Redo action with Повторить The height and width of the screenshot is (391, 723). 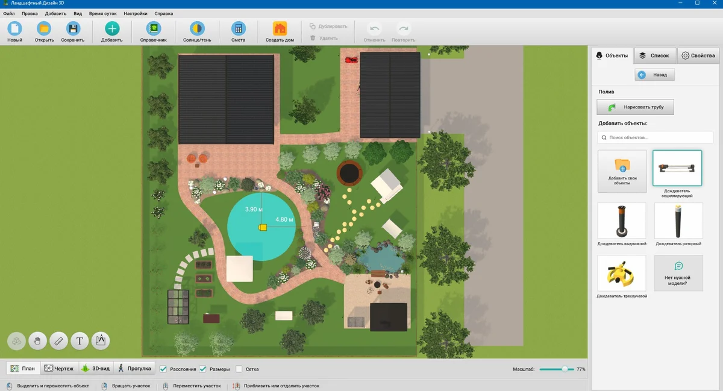click(x=403, y=31)
